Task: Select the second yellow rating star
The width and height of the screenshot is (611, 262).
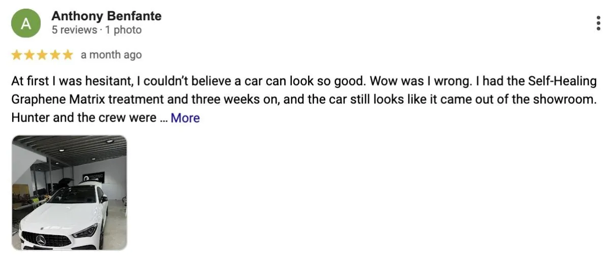Action: [x=30, y=54]
